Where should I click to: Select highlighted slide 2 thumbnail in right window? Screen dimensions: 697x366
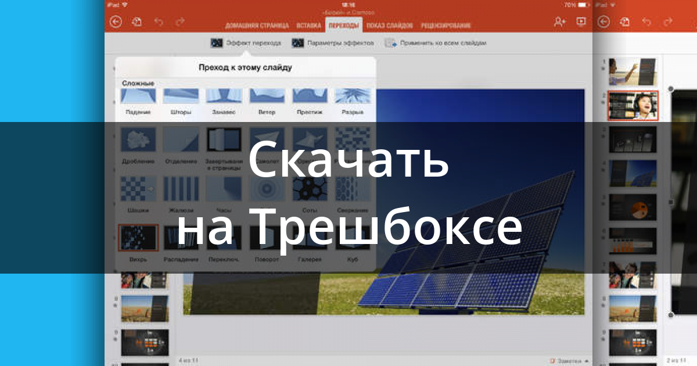(x=633, y=106)
